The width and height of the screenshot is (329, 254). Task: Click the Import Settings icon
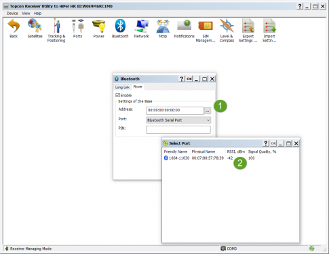[x=269, y=31]
